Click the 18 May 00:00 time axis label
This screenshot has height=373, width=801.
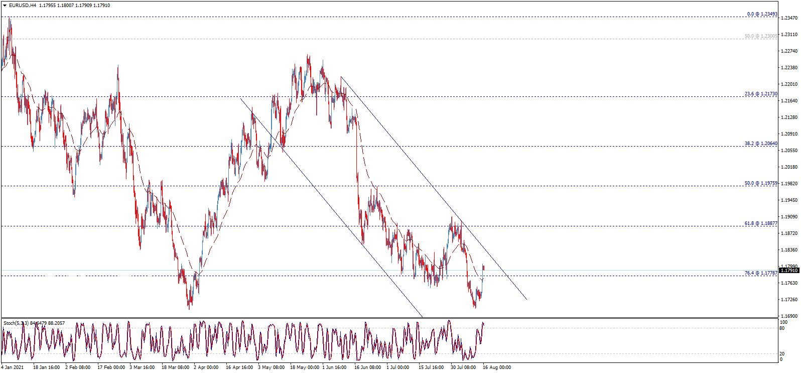(x=304, y=367)
